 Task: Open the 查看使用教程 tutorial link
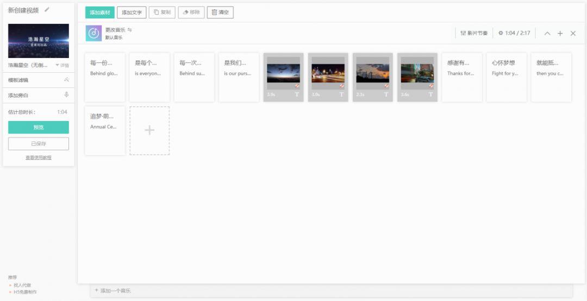(38, 157)
